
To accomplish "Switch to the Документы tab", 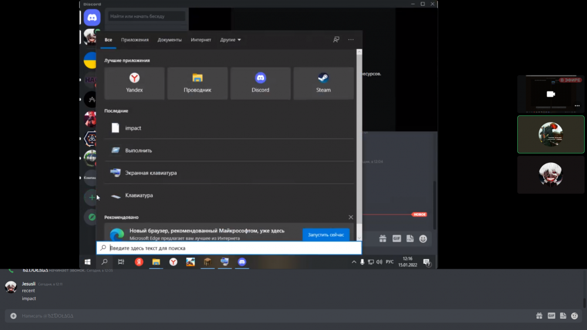I will [170, 40].
